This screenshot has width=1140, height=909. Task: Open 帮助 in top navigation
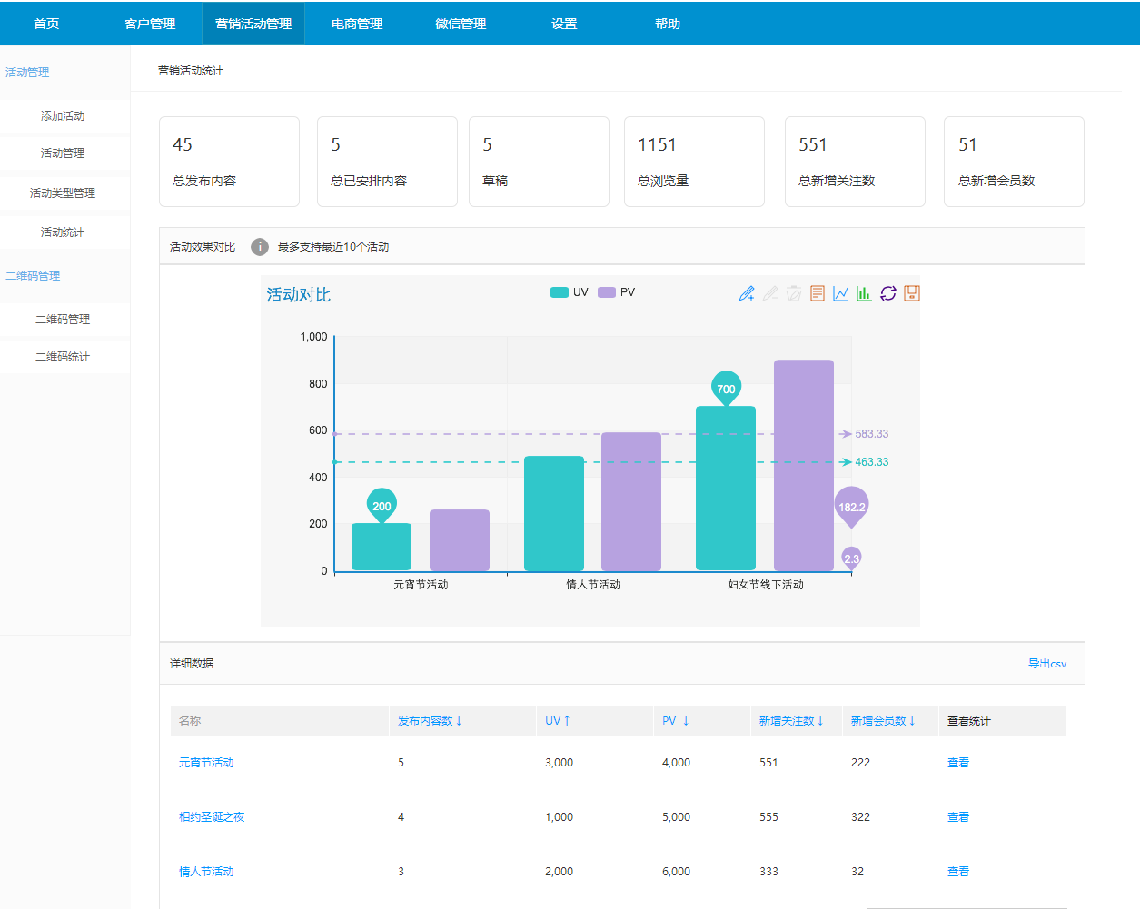668,24
